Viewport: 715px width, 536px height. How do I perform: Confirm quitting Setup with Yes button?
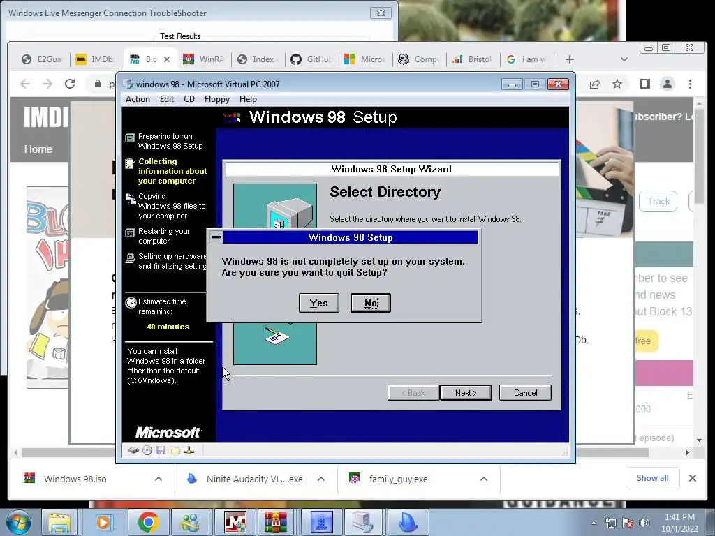tap(318, 303)
